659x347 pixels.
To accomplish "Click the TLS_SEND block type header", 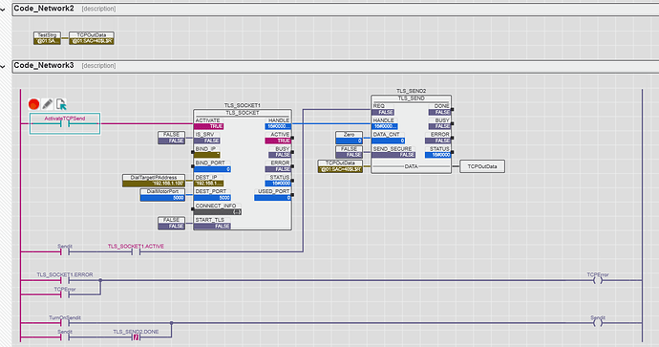I will 411,98.
